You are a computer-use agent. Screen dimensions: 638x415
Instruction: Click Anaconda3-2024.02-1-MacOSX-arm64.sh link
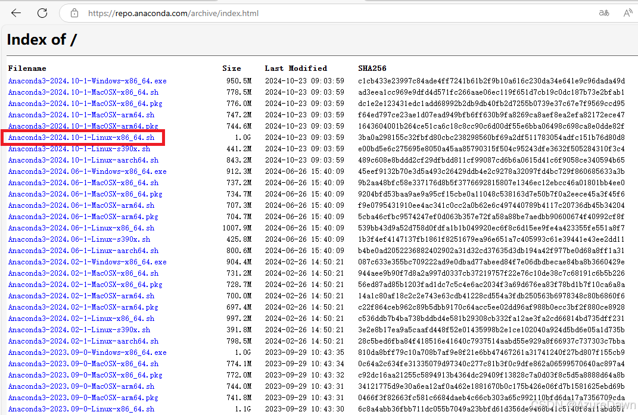(x=82, y=296)
